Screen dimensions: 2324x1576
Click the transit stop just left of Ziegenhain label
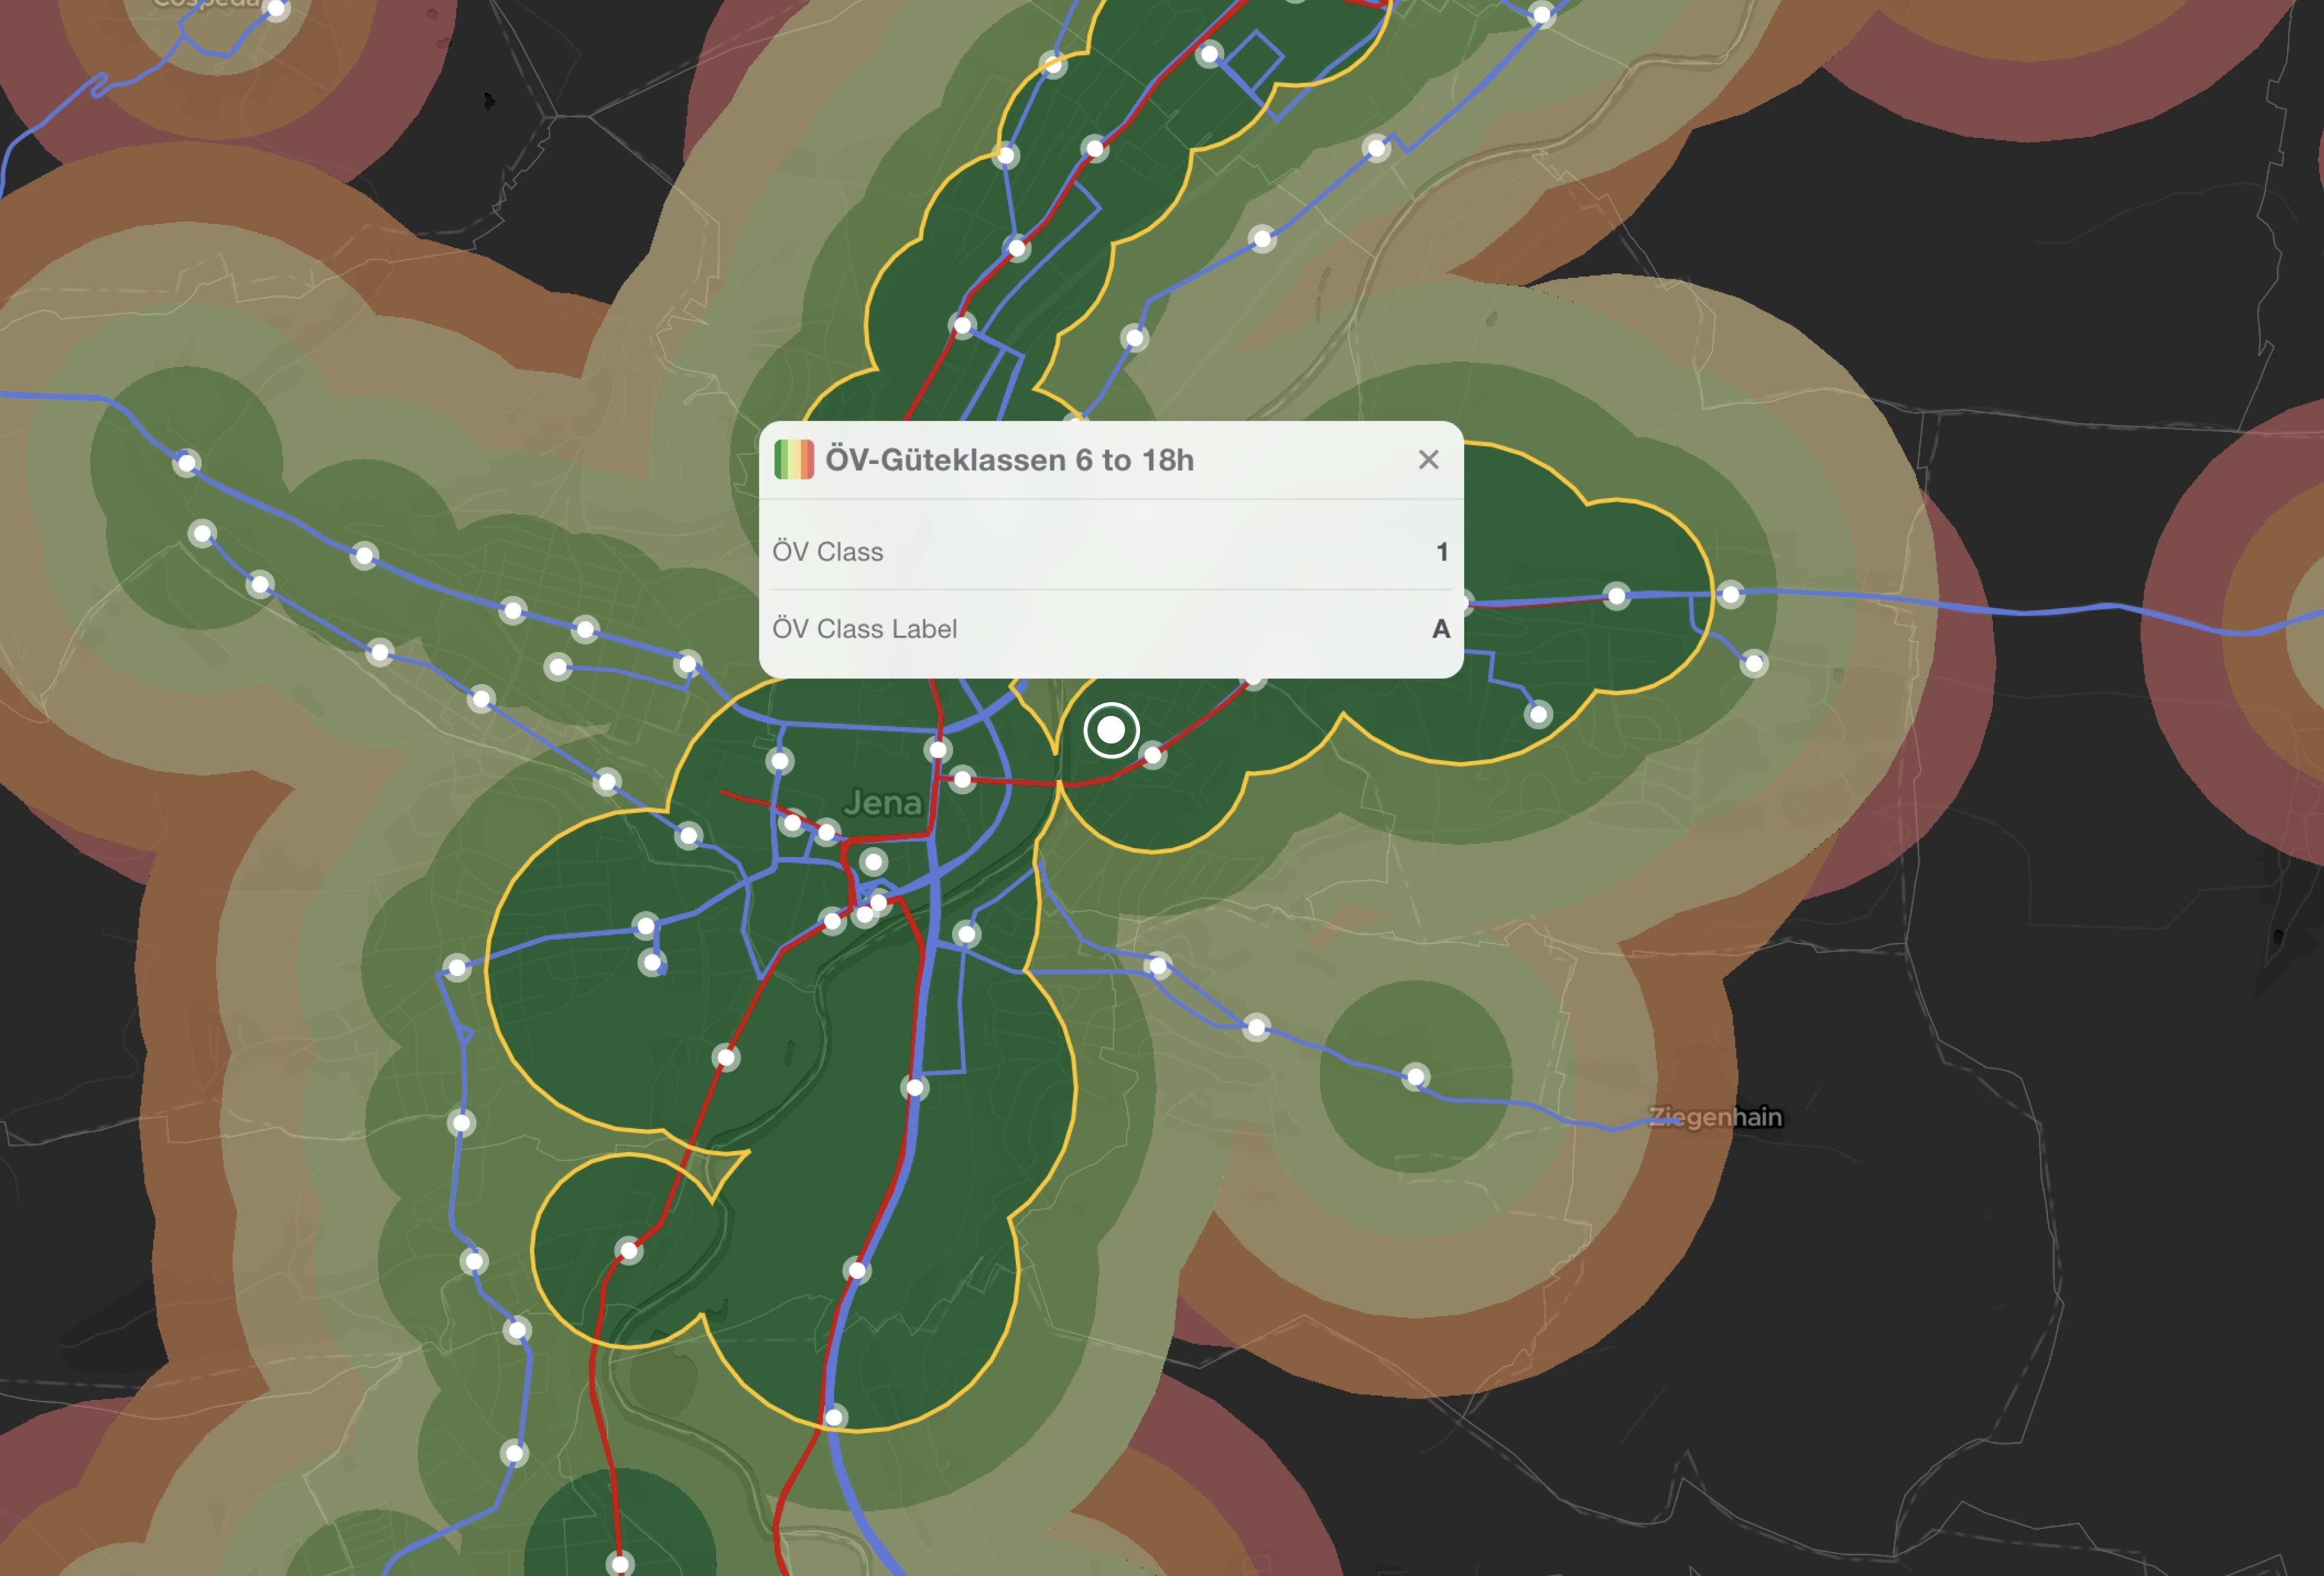(x=1415, y=1078)
